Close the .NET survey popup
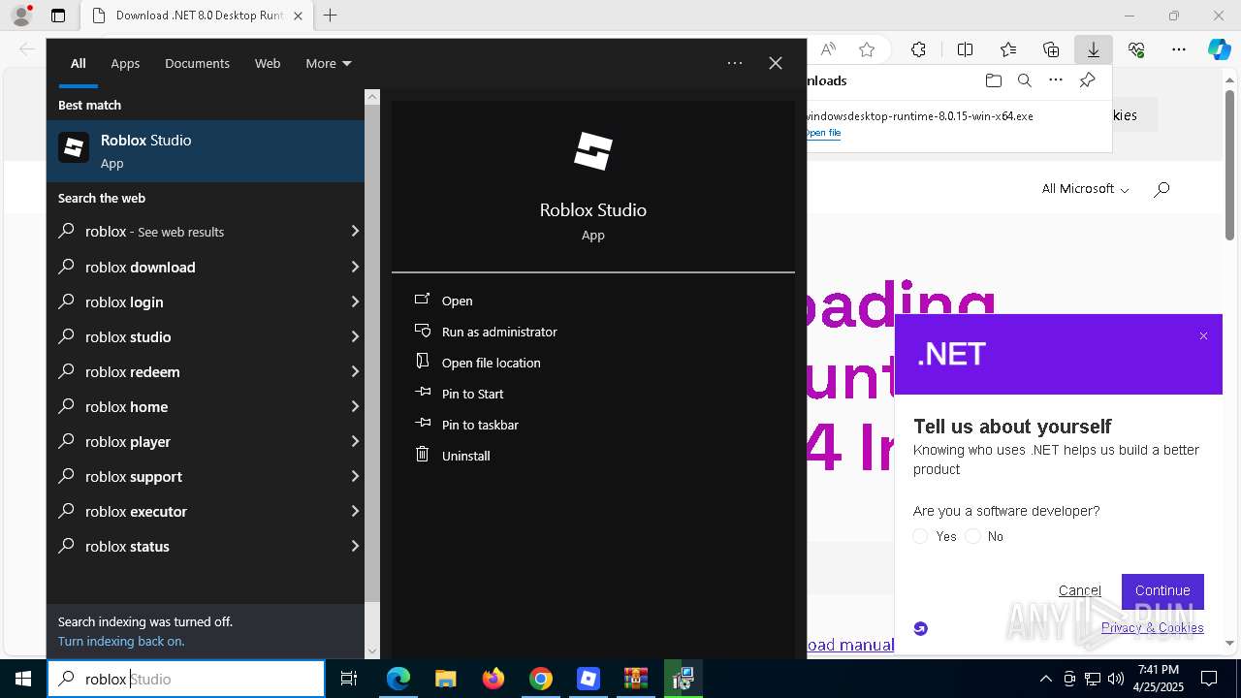Image resolution: width=1241 pixels, height=698 pixels. [x=1203, y=335]
